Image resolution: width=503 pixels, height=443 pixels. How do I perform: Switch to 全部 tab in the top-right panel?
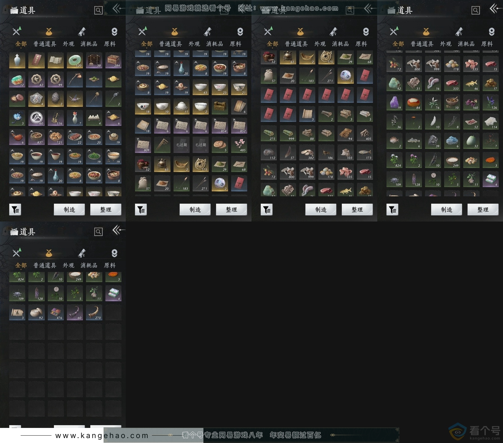coord(398,44)
